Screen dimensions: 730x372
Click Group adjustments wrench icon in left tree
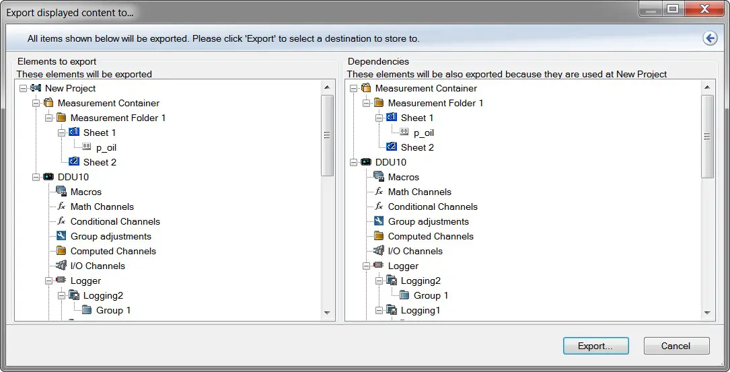[62, 236]
